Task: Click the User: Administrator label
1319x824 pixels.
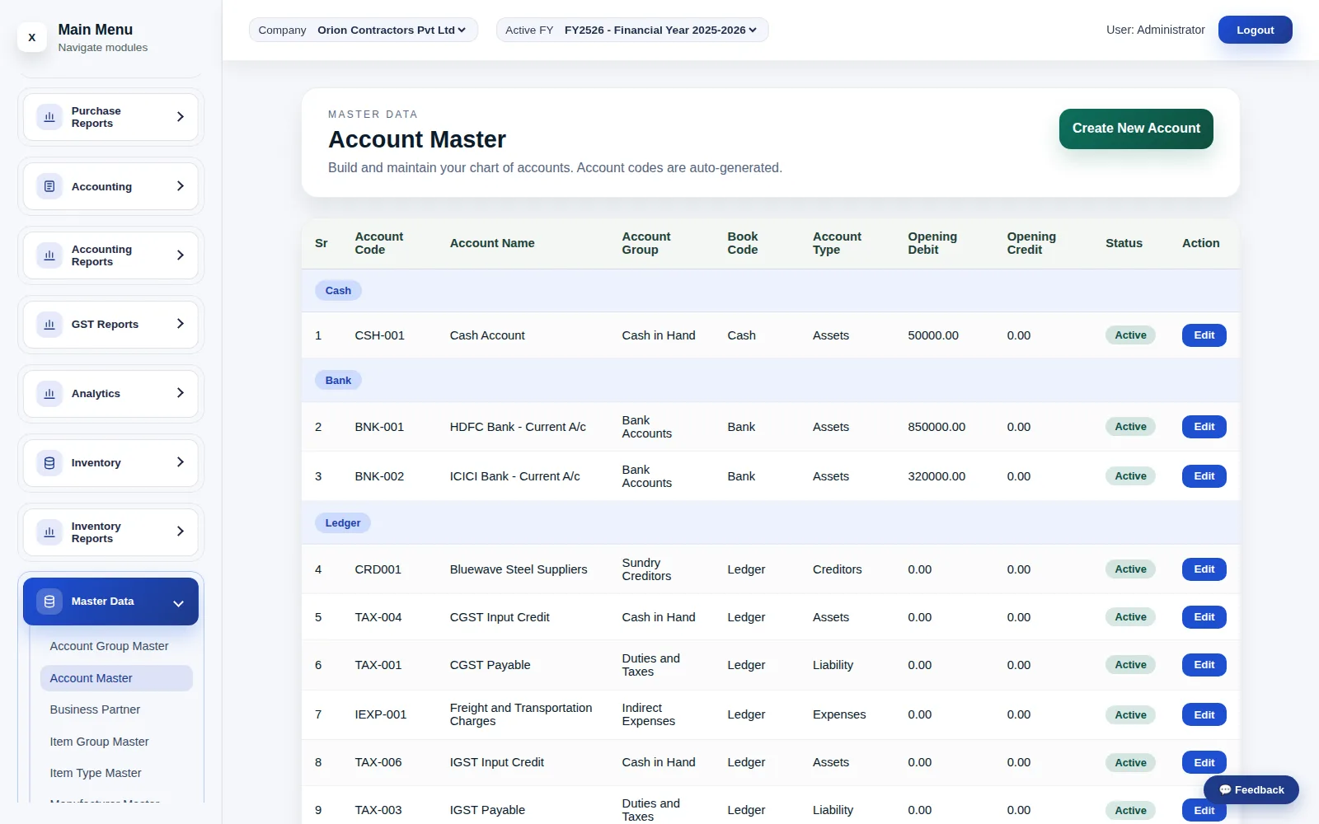Action: 1155,30
